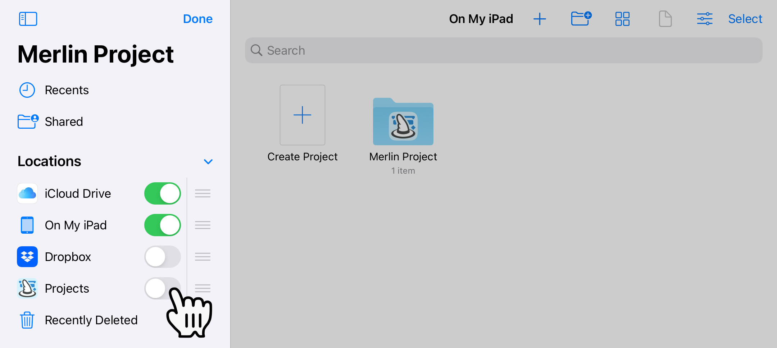
Task: Click the sidebar toggle icon
Action: click(28, 19)
